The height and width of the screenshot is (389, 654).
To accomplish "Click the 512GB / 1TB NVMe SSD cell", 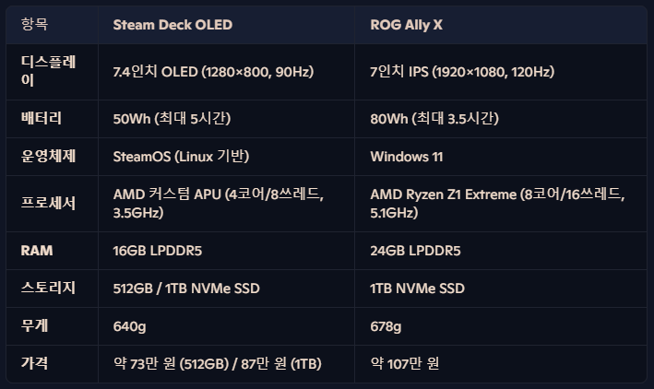I will [x=186, y=289].
